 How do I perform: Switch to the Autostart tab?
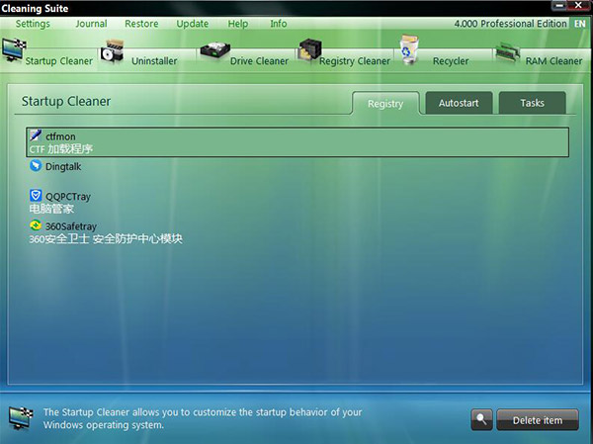(459, 103)
